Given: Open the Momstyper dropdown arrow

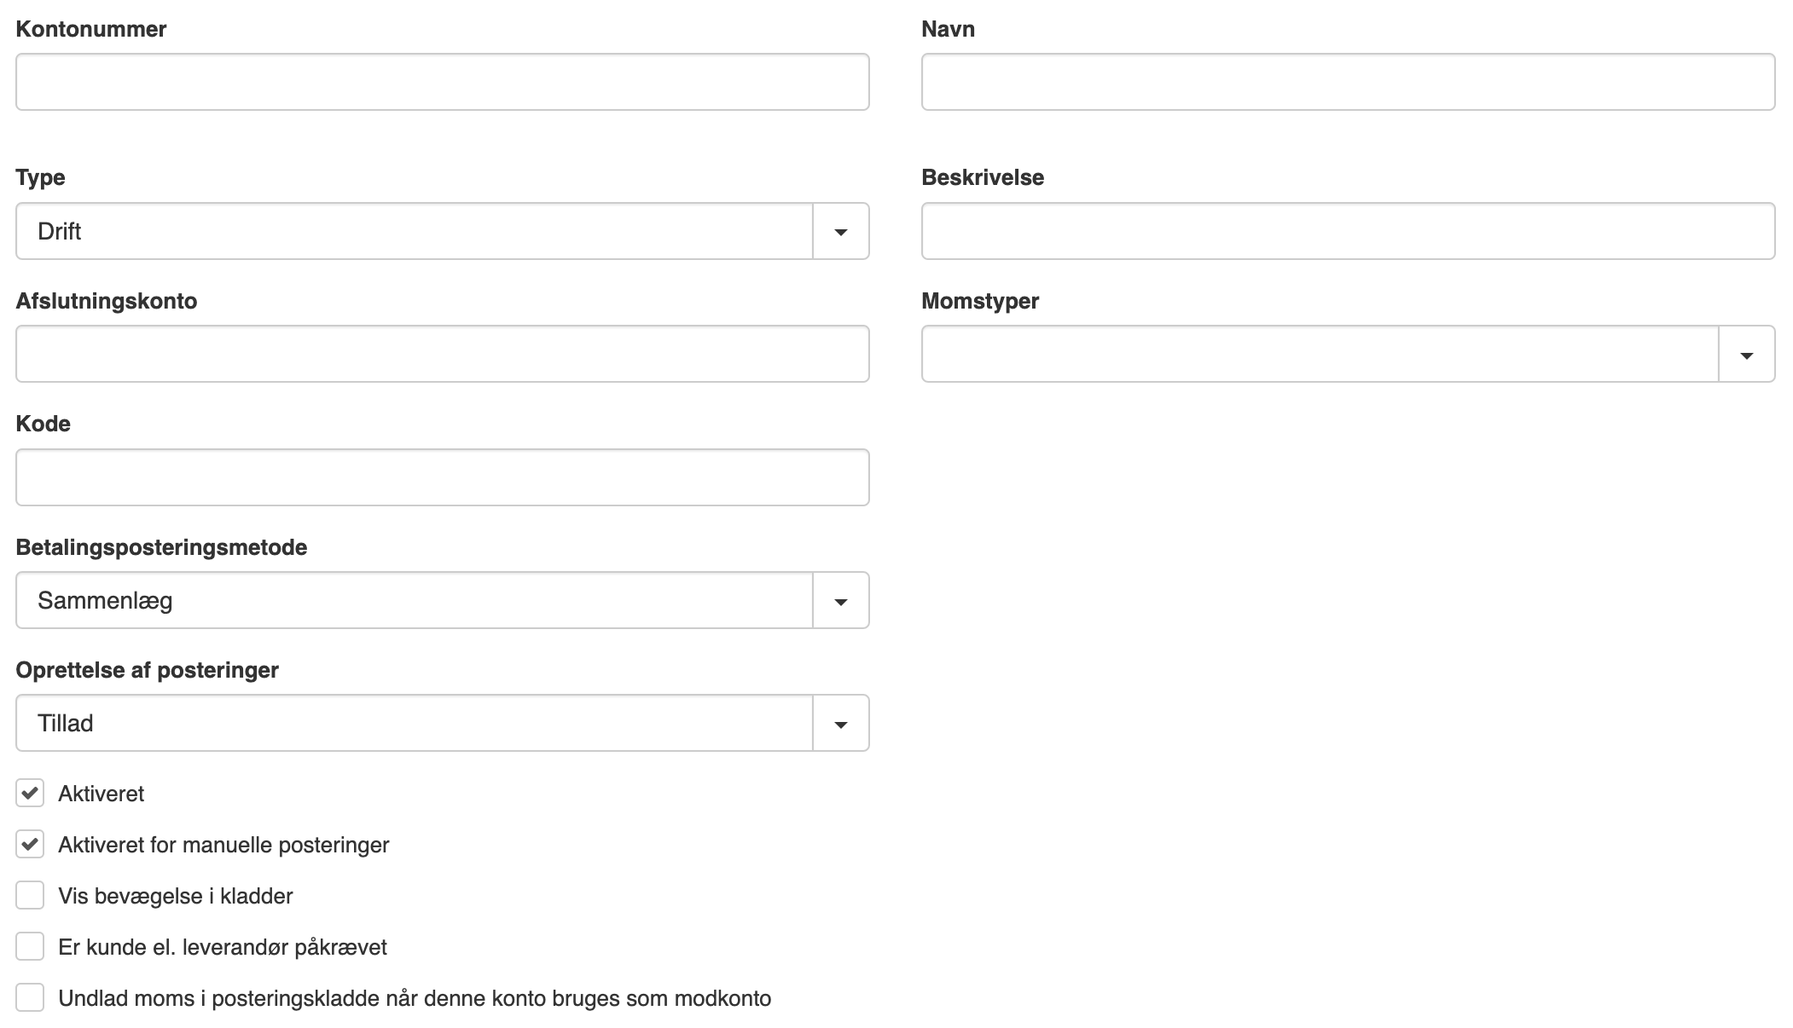Looking at the screenshot, I should 1746,354.
